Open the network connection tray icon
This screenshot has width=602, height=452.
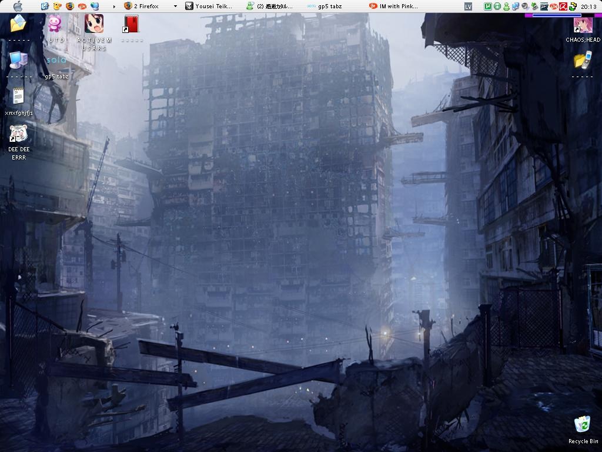click(x=516, y=6)
